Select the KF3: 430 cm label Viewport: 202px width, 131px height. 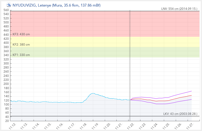click(x=21, y=34)
